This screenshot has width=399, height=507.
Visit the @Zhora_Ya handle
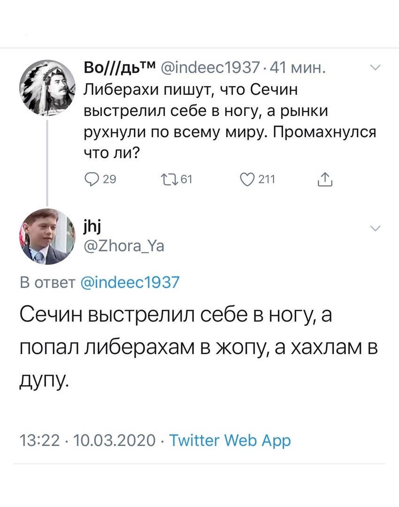click(x=124, y=246)
